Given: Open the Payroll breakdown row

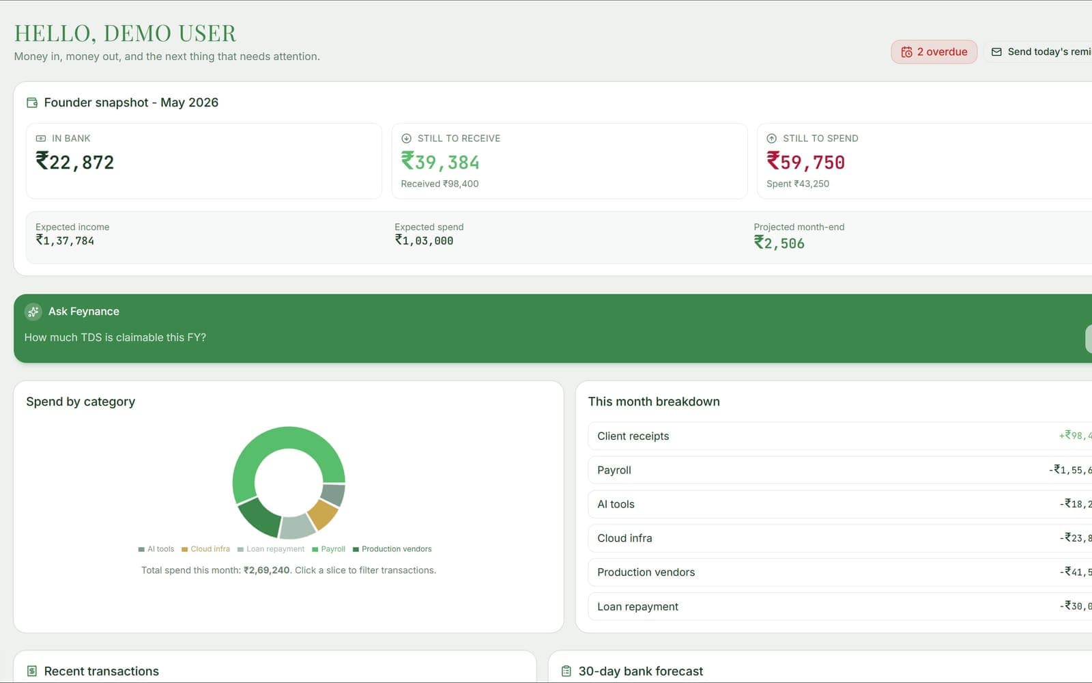Looking at the screenshot, I should (x=839, y=470).
